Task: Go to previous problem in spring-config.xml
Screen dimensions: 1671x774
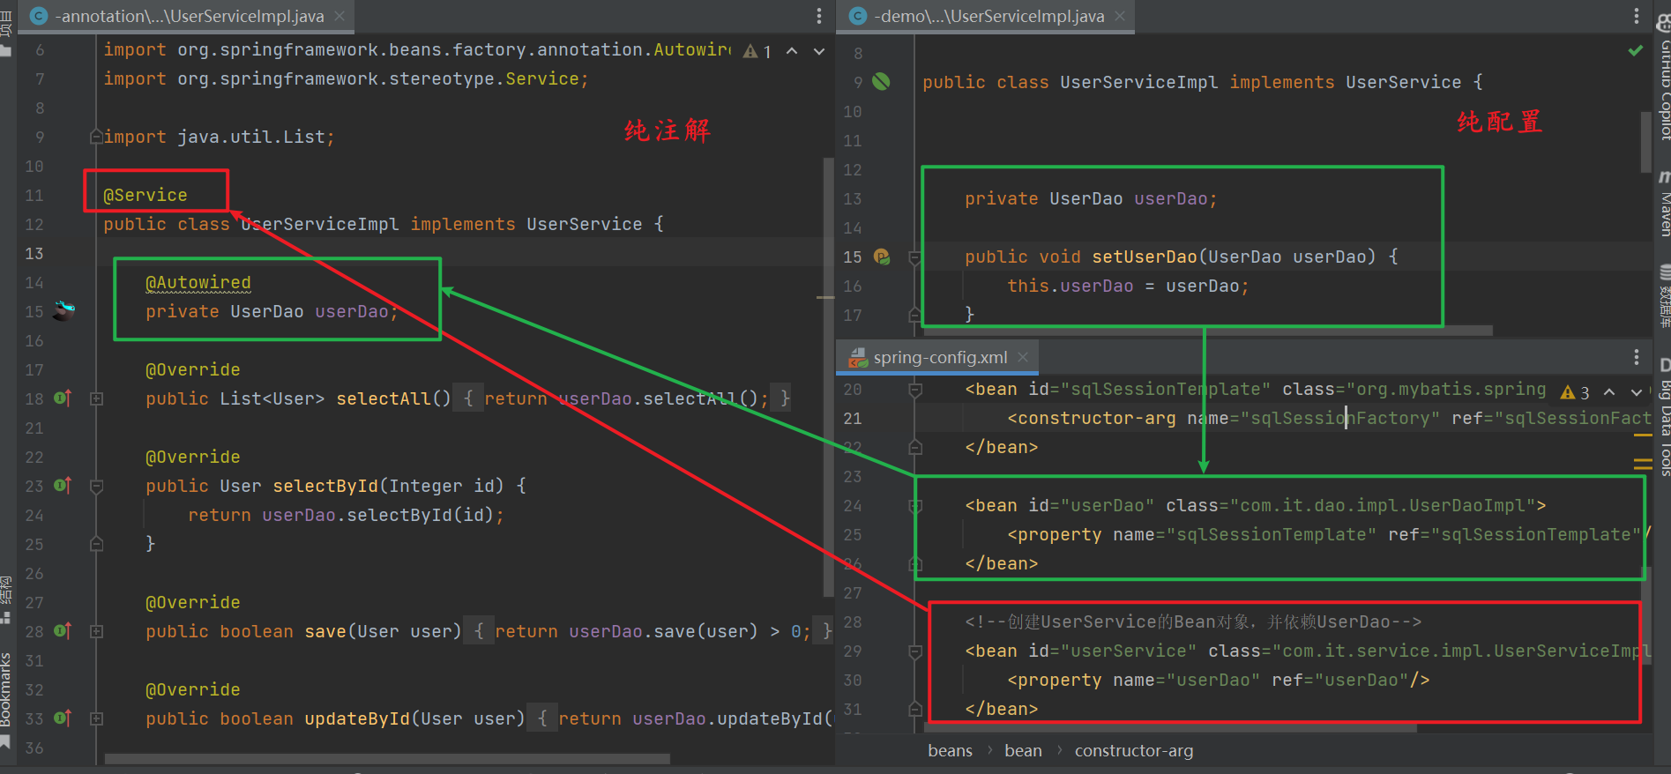Action: click(1609, 391)
